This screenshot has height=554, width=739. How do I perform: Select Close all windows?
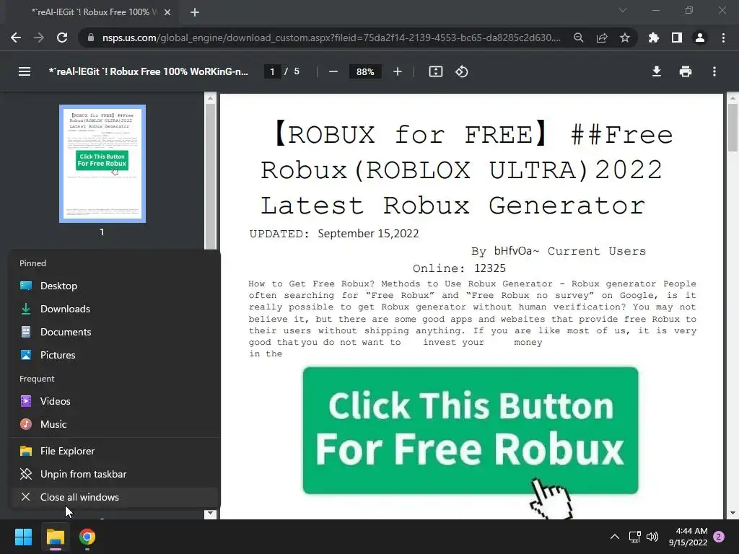click(x=115, y=498)
